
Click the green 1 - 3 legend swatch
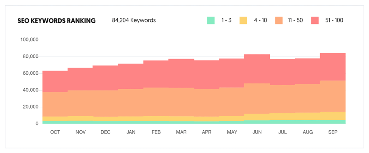211,21
